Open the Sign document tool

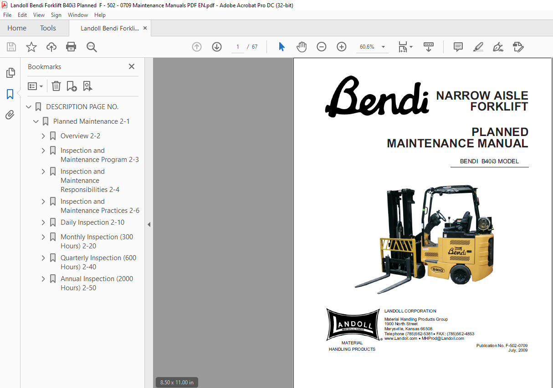tap(498, 47)
